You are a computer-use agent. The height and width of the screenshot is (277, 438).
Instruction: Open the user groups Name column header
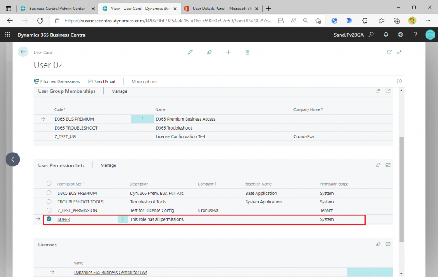click(x=160, y=109)
